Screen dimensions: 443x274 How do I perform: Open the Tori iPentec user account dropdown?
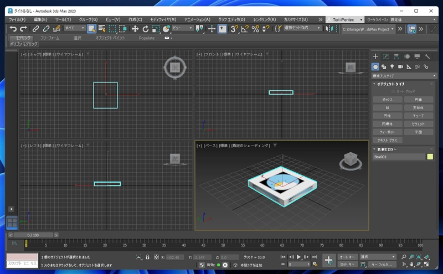tap(344, 19)
